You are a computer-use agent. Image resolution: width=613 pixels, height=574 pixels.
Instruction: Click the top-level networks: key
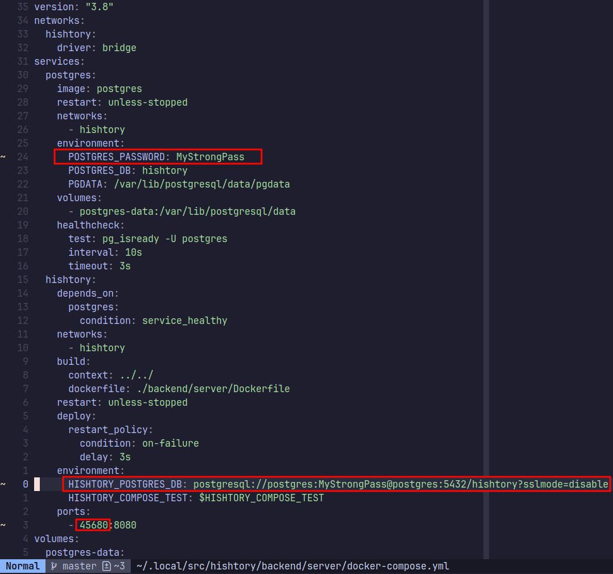click(59, 20)
